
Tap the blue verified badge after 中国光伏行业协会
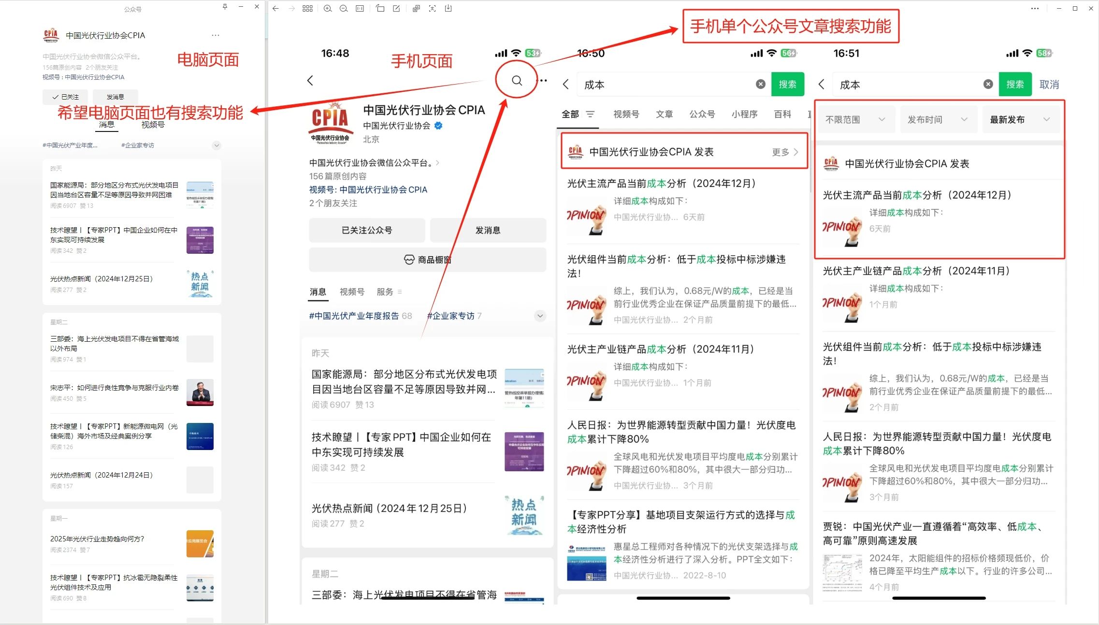point(438,126)
